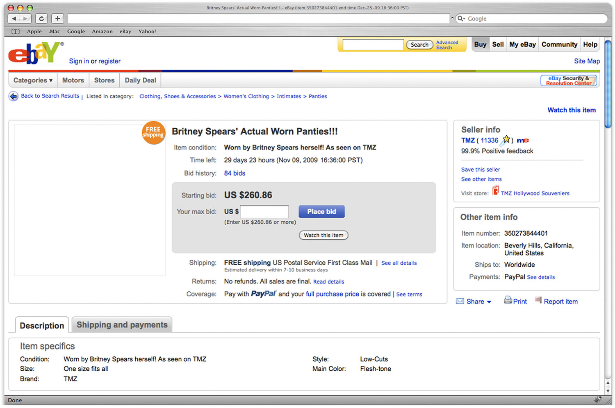Click Save this seller link
This screenshot has height=408, width=615.
(481, 170)
